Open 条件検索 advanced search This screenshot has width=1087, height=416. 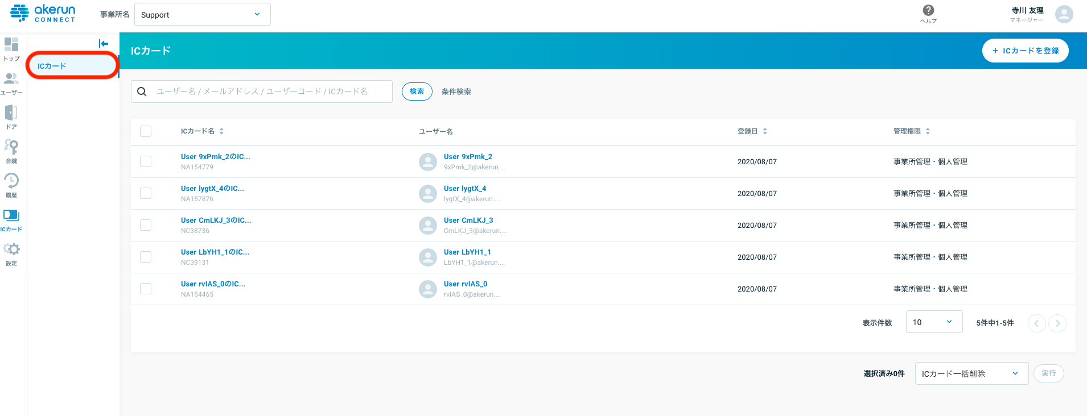point(456,91)
